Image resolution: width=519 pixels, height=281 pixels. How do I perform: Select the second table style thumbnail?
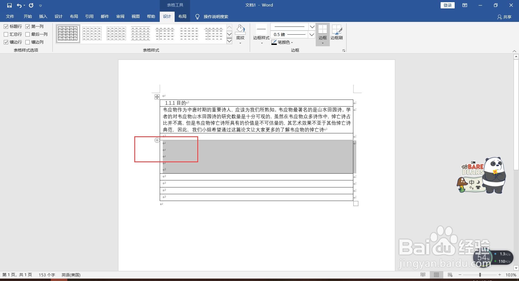[92, 34]
